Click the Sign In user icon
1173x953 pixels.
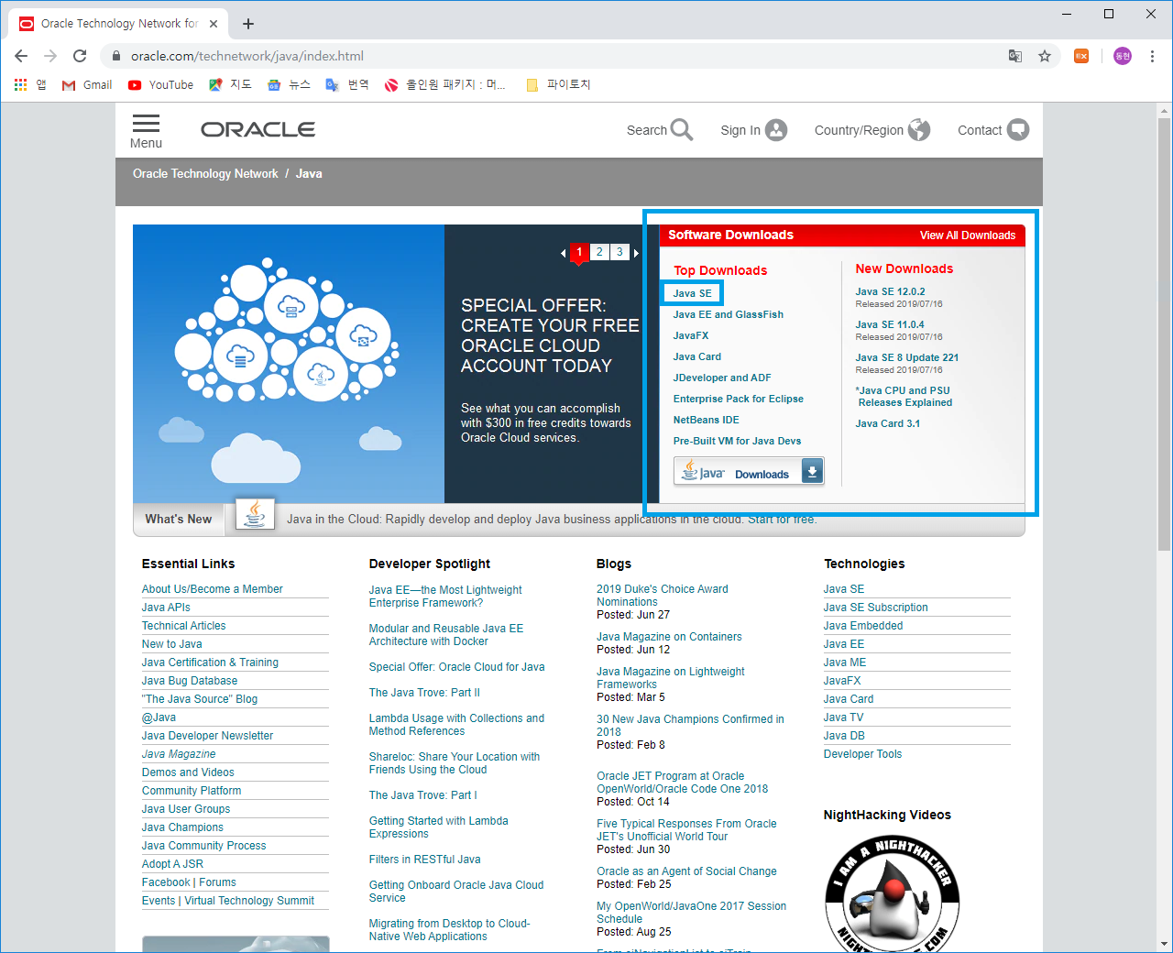tap(776, 130)
